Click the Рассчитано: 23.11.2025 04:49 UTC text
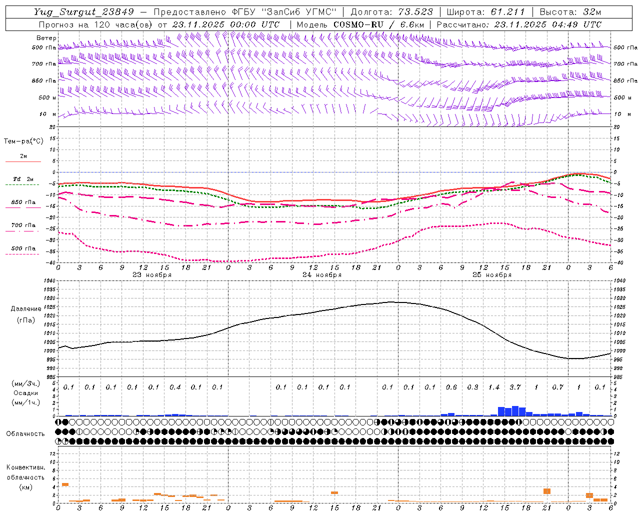Viewport: 640px width, 512px height. click(519, 24)
